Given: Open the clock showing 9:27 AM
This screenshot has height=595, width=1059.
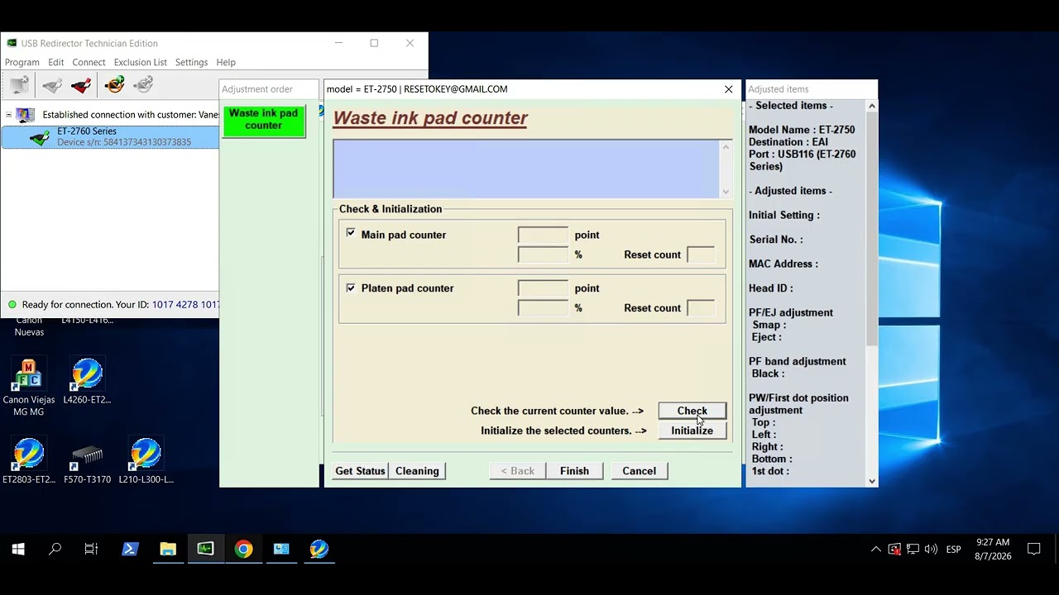Looking at the screenshot, I should pos(993,549).
